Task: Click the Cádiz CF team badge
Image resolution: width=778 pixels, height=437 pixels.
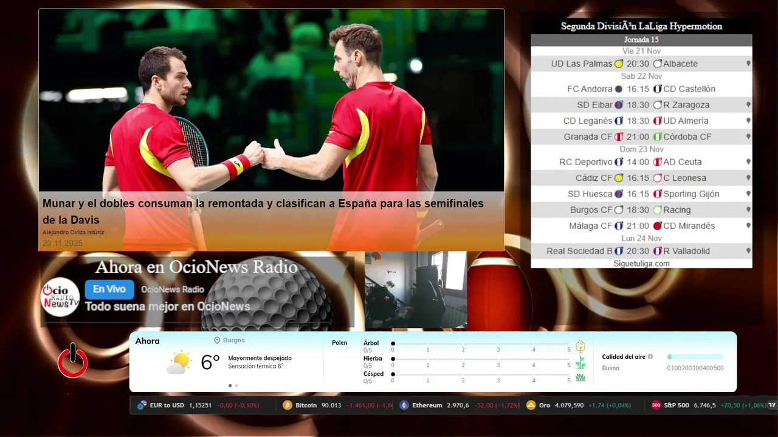Action: point(619,178)
